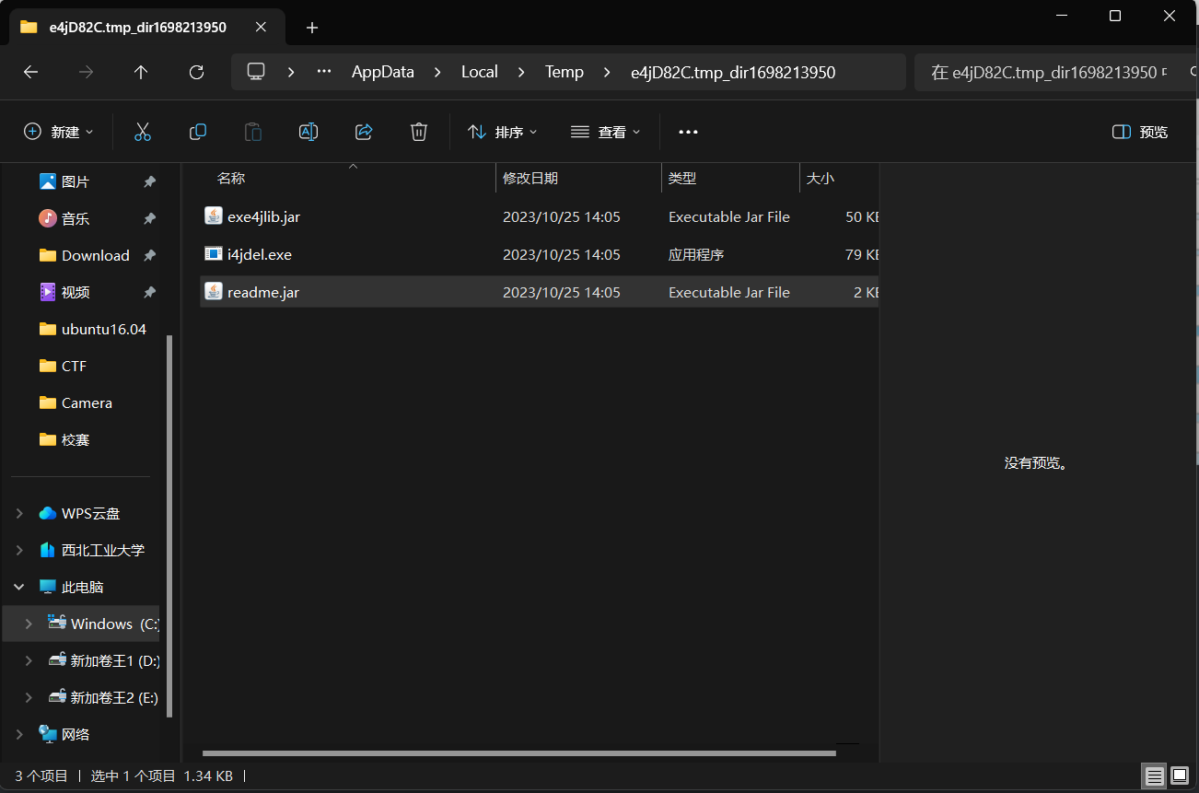
Task: Unpin 图片 from quick access
Action: click(149, 182)
